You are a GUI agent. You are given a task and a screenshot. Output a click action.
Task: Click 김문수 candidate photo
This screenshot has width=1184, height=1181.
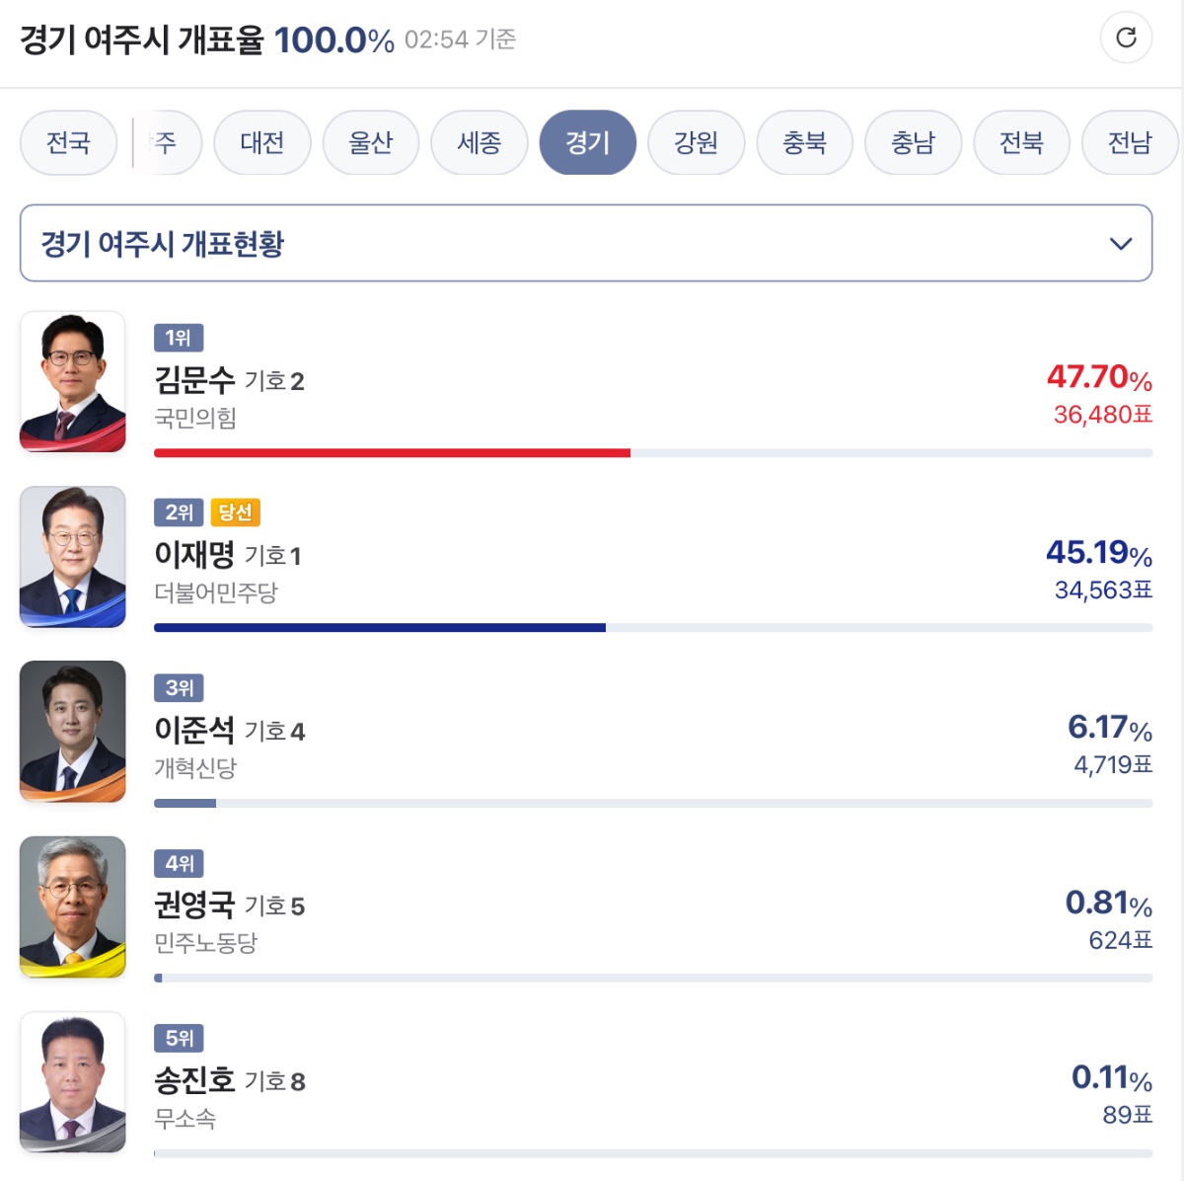pos(73,382)
